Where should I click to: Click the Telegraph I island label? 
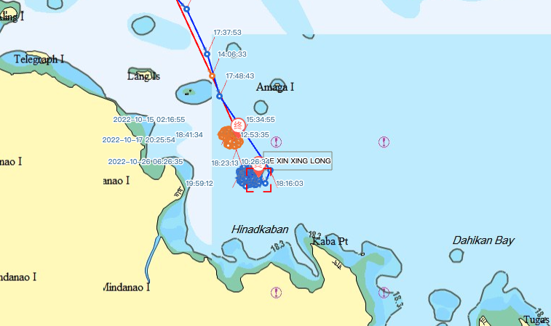tap(39, 60)
